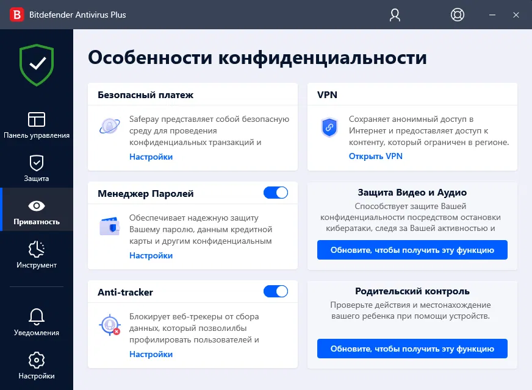The height and width of the screenshot is (390, 532).
Task: Disable the Anti-tracker switch
Action: pos(276,291)
